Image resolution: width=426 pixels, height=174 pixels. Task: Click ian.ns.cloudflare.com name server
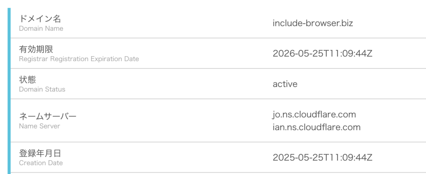pyautogui.click(x=317, y=127)
